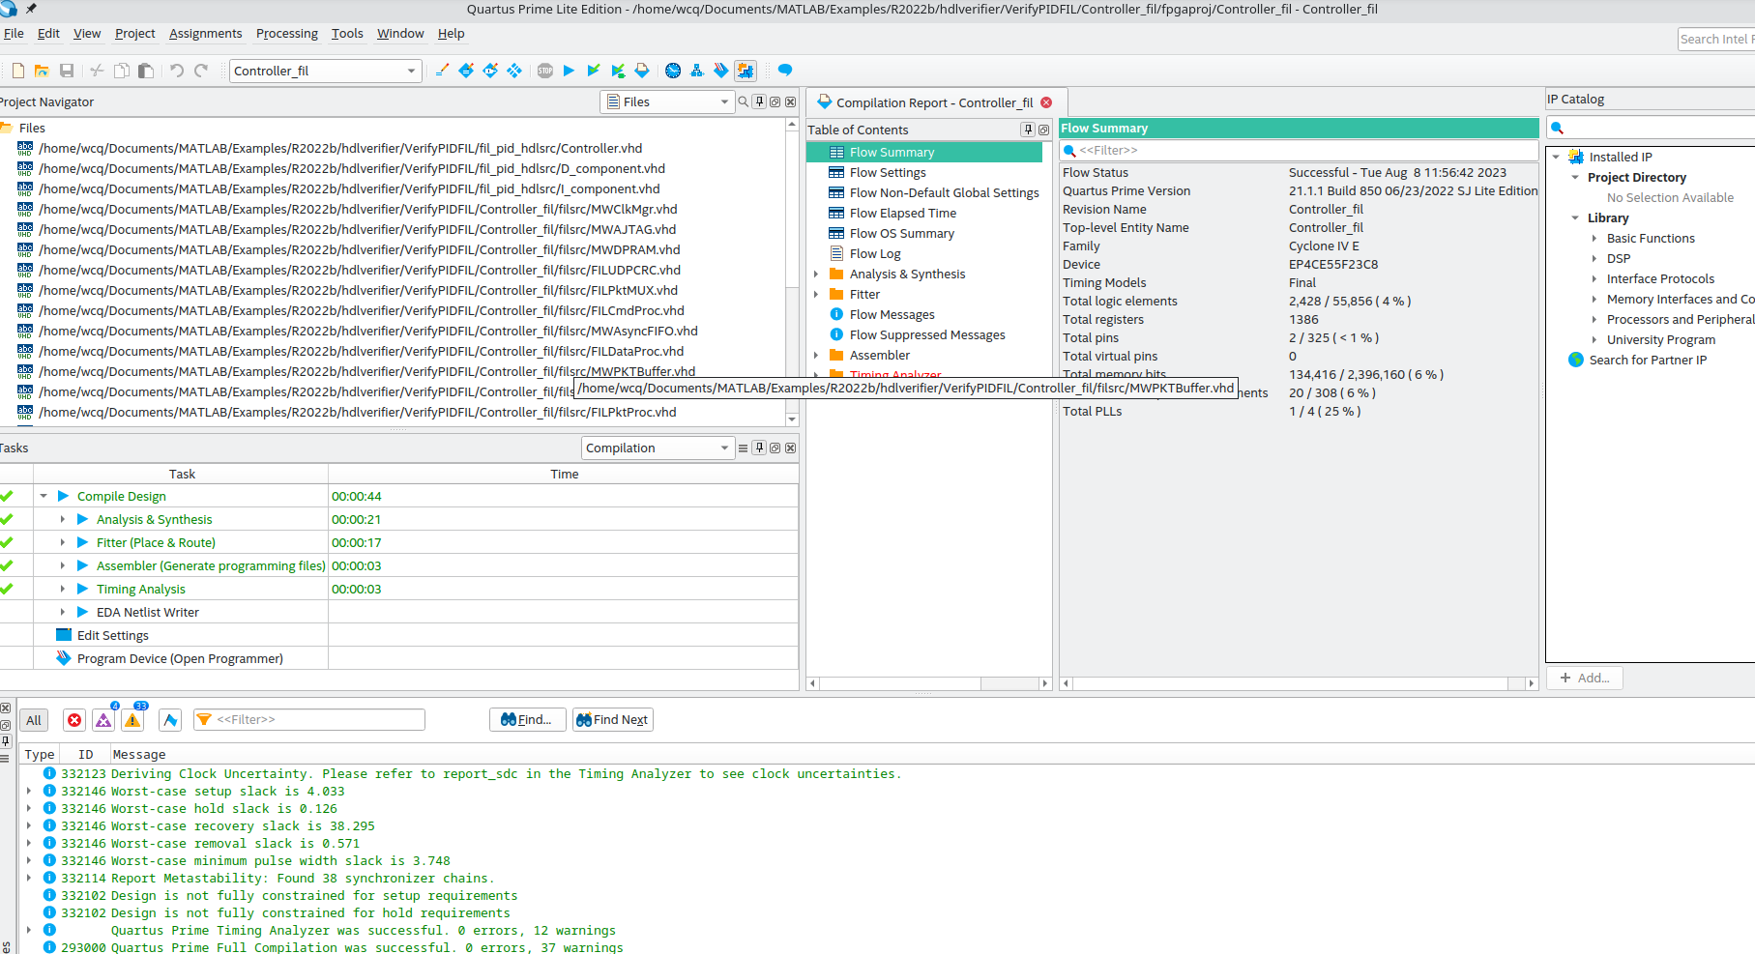Click the Find Next button

pyautogui.click(x=613, y=720)
